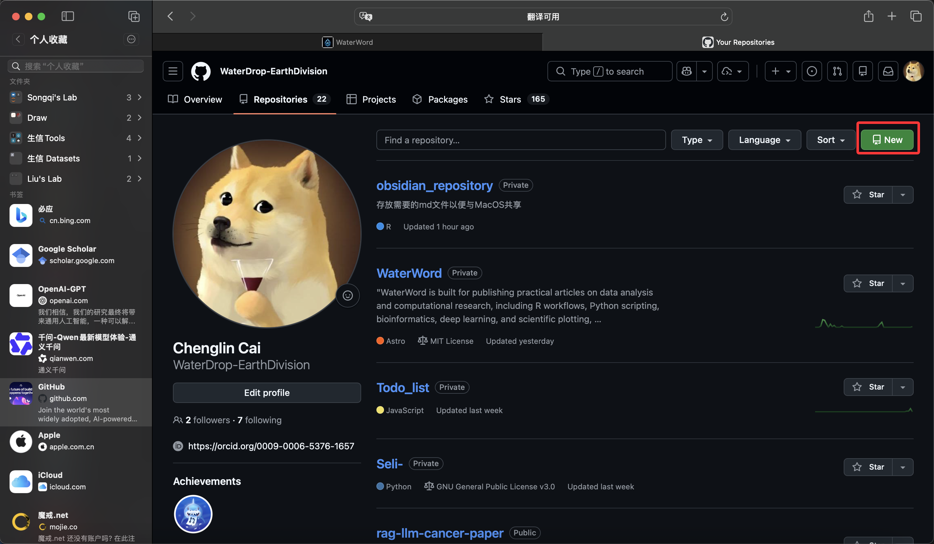Open a new tab group from sidebar header
The image size is (934, 544).
pyautogui.click(x=134, y=16)
